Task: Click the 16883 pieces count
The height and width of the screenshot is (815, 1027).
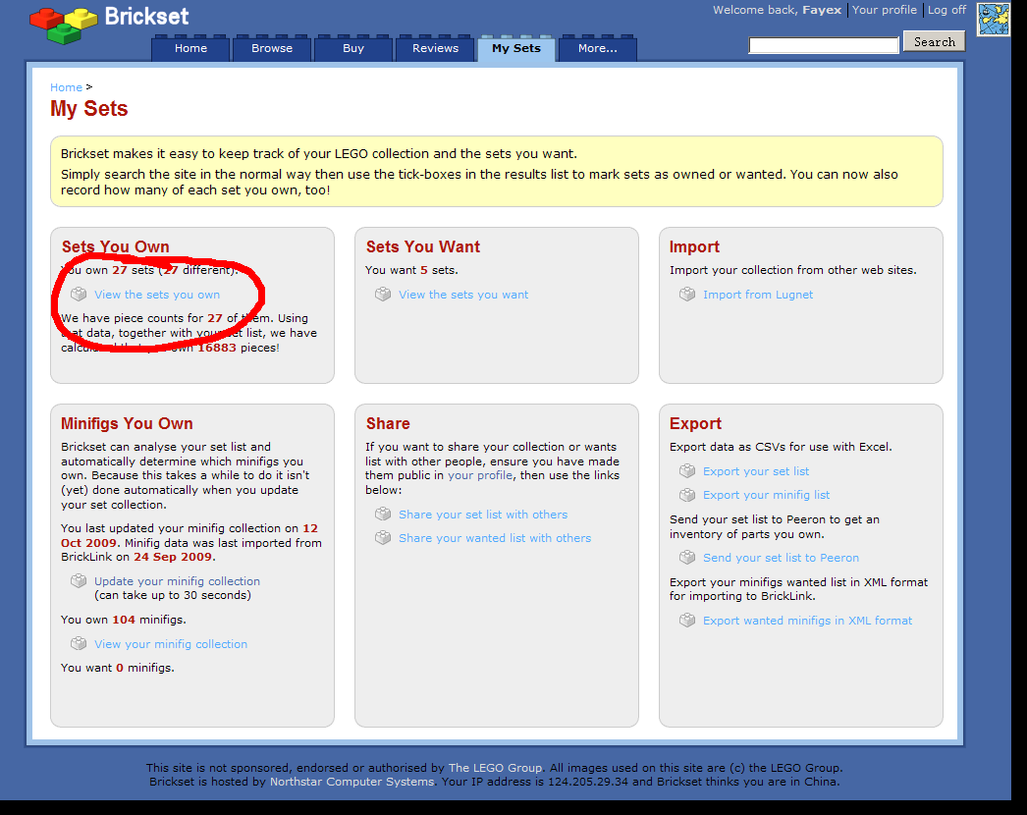Action: pos(217,348)
